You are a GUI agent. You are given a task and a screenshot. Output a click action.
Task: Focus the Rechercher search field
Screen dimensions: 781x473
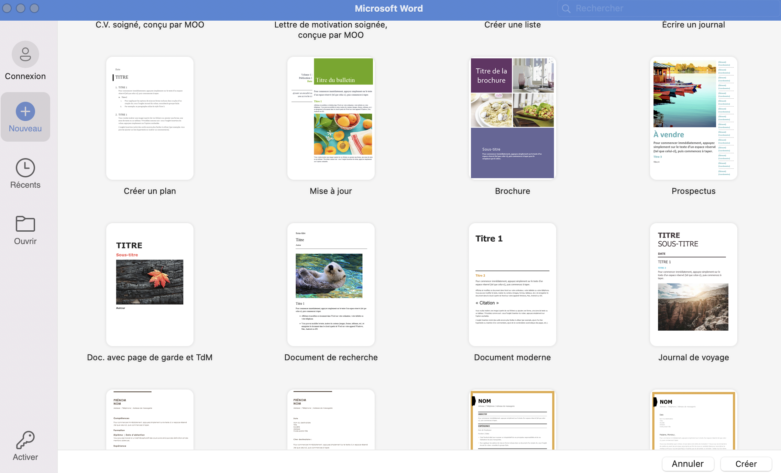tap(669, 8)
